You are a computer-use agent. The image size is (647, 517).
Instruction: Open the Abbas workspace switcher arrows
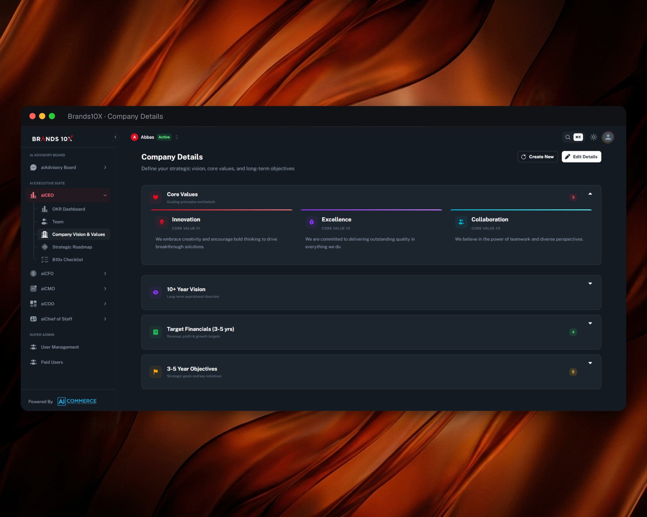pos(177,137)
